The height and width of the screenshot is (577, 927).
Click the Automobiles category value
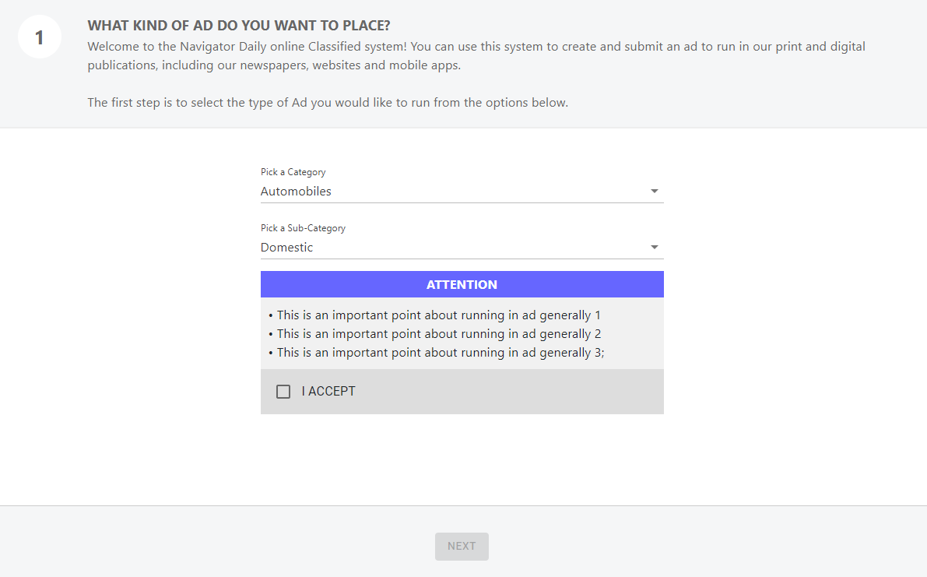coord(296,192)
